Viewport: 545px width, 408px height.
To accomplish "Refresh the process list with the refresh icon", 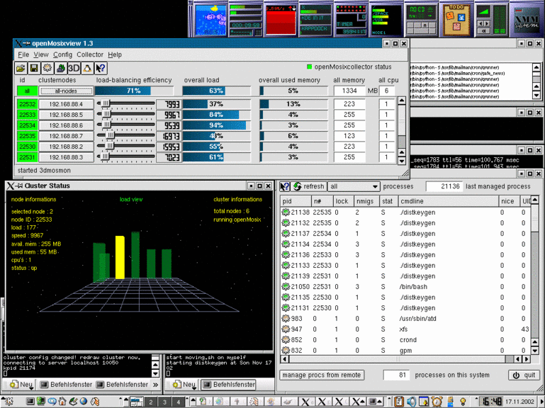I will coord(298,186).
